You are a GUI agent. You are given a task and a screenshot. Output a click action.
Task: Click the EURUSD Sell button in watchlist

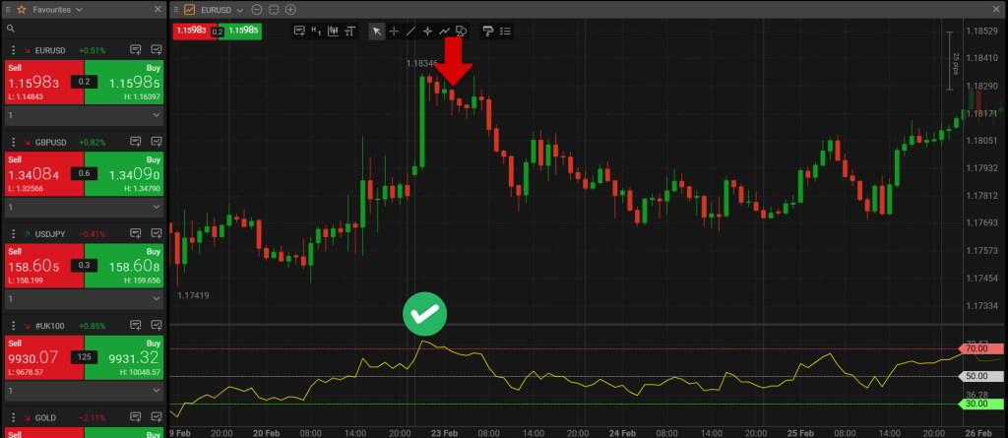(x=44, y=84)
